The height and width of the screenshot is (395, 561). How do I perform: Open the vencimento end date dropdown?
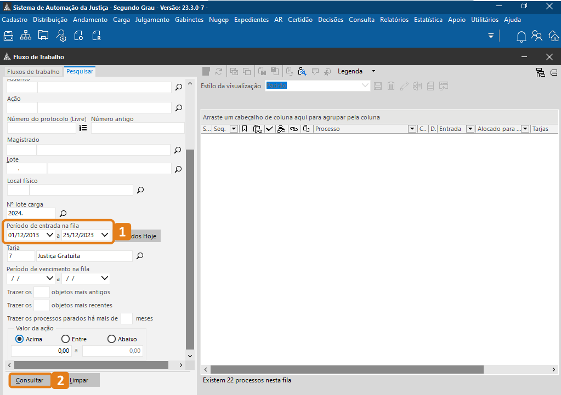tap(105, 278)
